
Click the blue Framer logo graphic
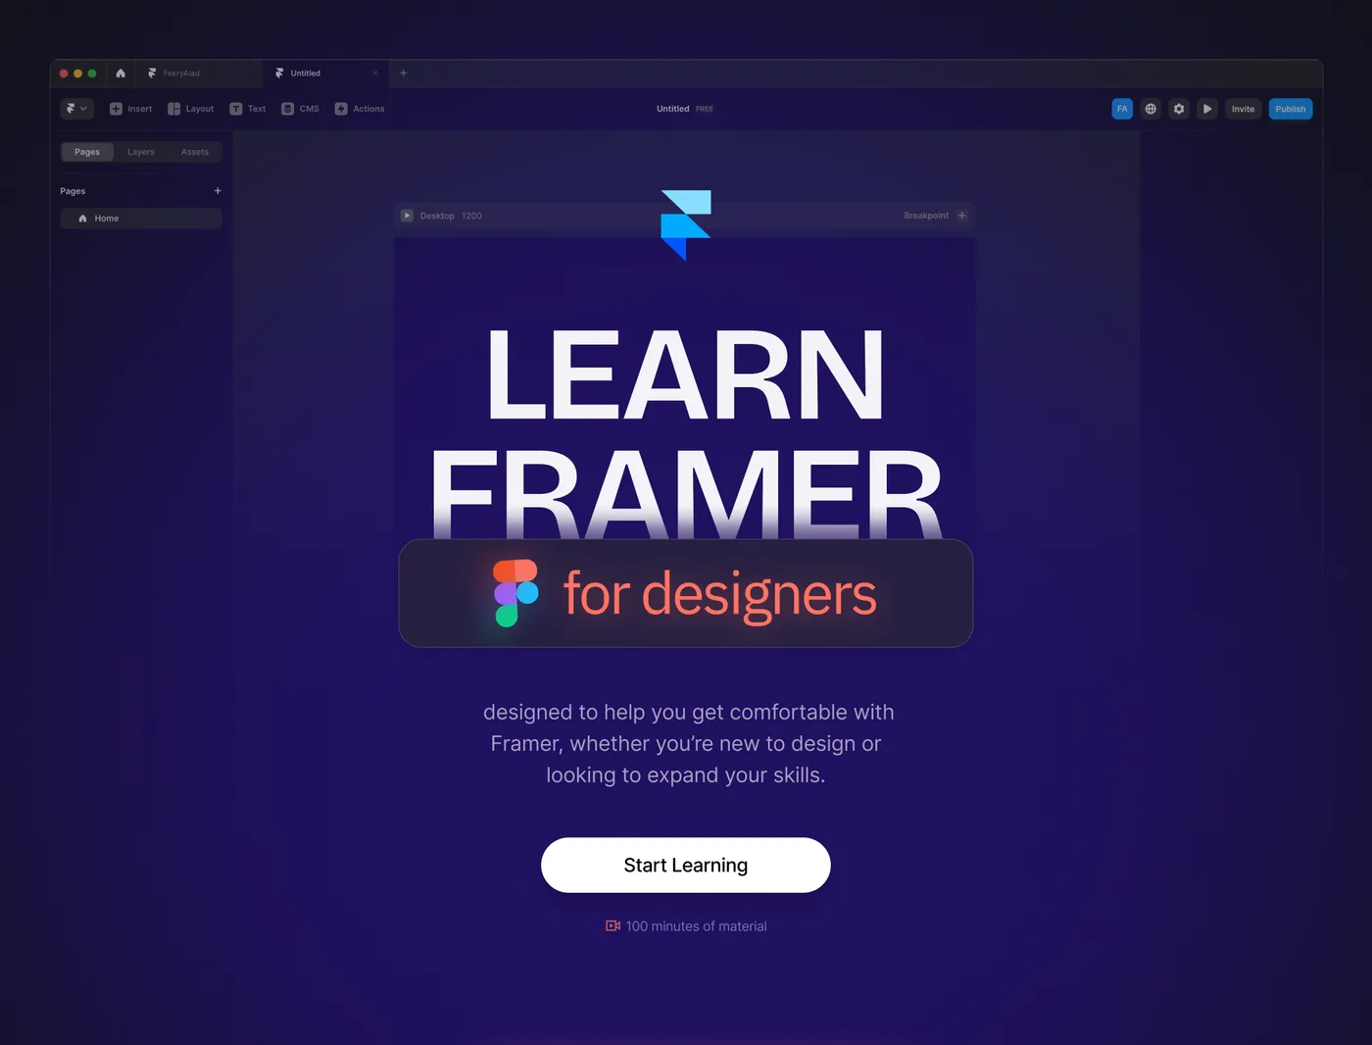click(686, 225)
